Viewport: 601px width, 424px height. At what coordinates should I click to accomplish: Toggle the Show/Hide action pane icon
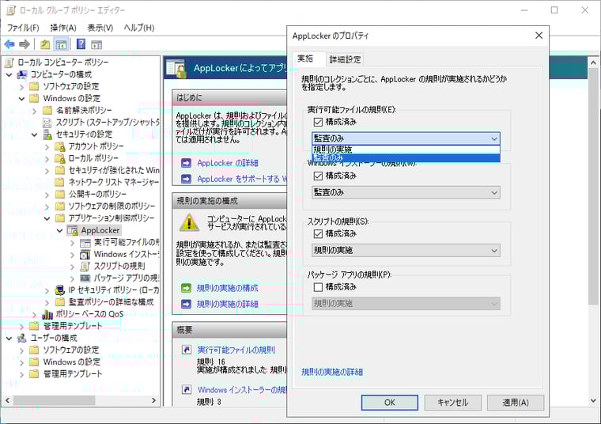(96, 44)
